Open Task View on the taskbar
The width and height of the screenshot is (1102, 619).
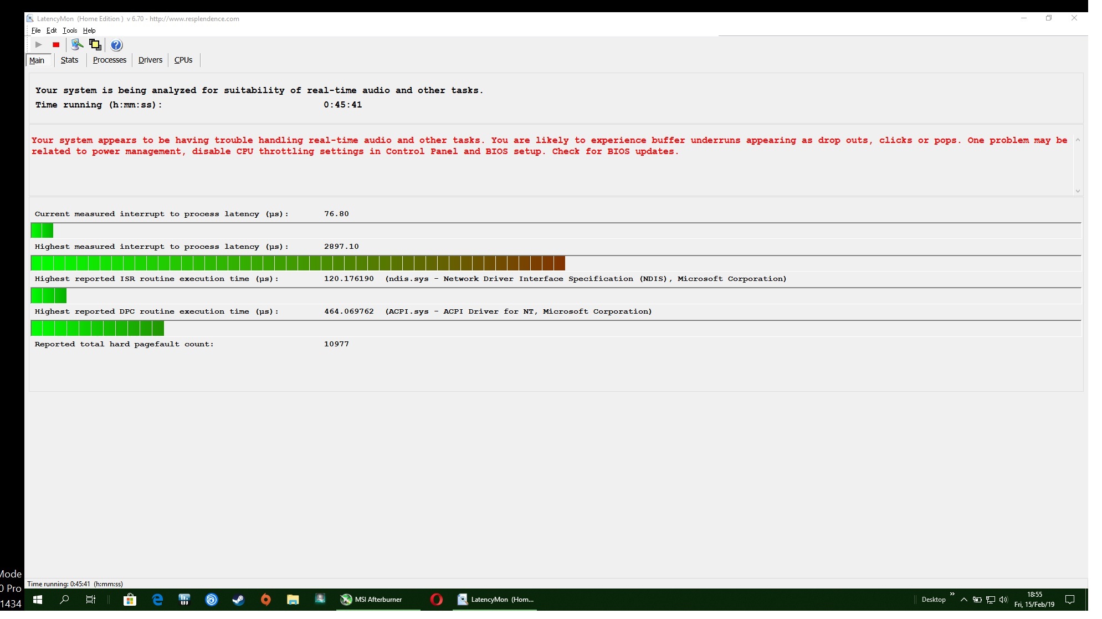pyautogui.click(x=91, y=600)
